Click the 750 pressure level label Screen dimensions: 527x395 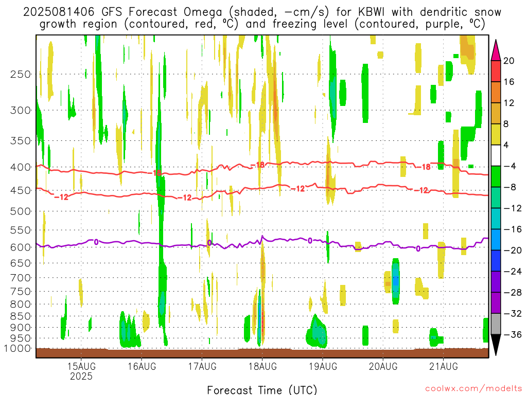click(21, 292)
